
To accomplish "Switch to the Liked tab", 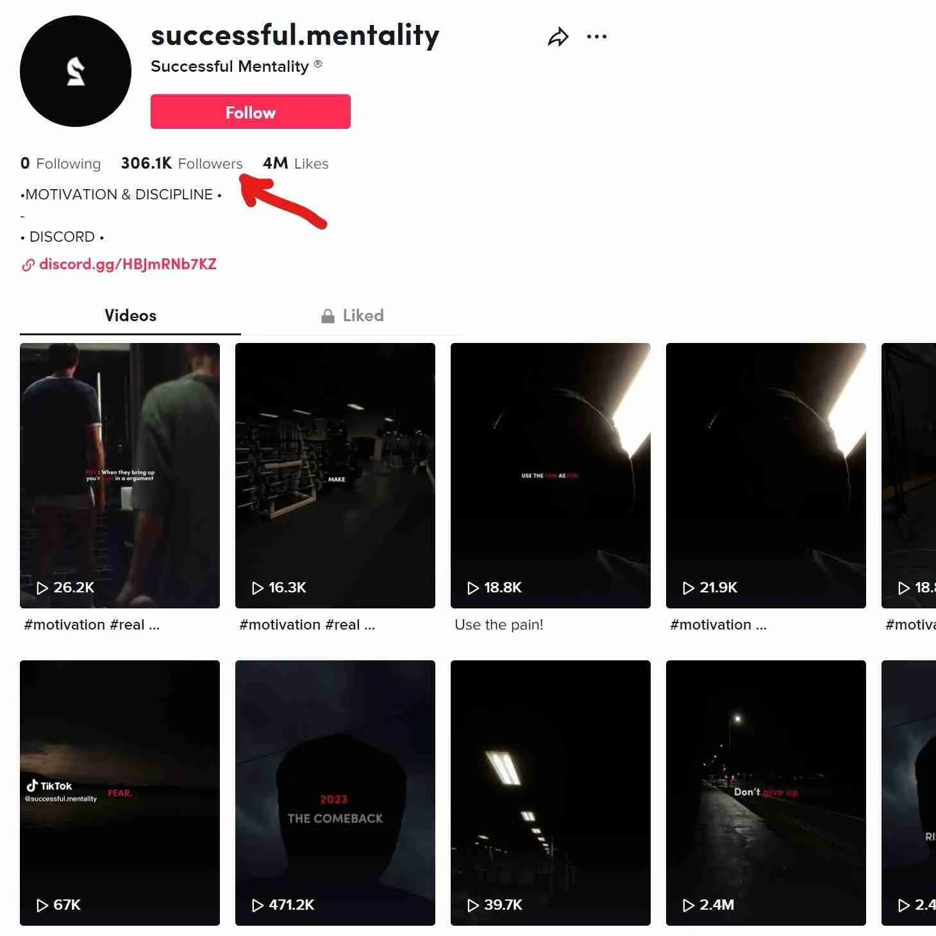I will [362, 315].
